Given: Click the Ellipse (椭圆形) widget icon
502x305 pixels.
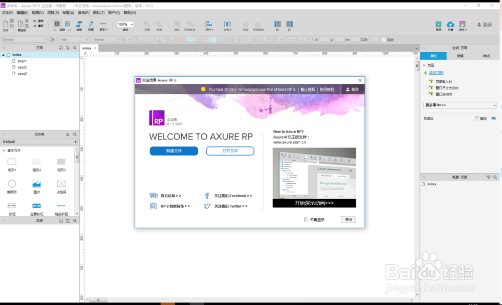Looking at the screenshot, I should (12, 184).
